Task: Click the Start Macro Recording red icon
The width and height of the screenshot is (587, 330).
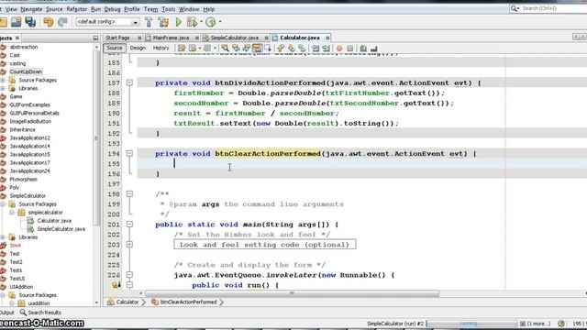Action: [339, 49]
